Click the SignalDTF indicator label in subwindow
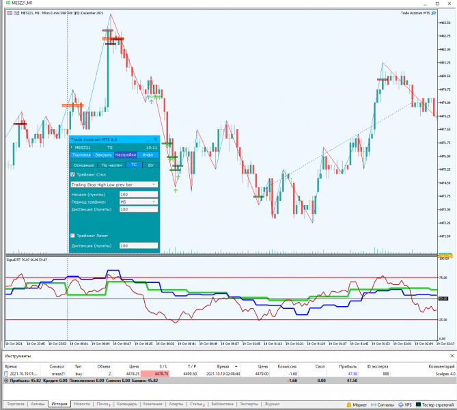 coord(27,260)
